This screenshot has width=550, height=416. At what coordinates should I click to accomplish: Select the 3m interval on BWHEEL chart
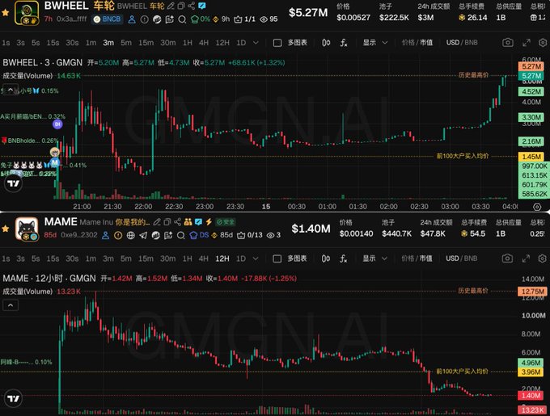coord(108,43)
